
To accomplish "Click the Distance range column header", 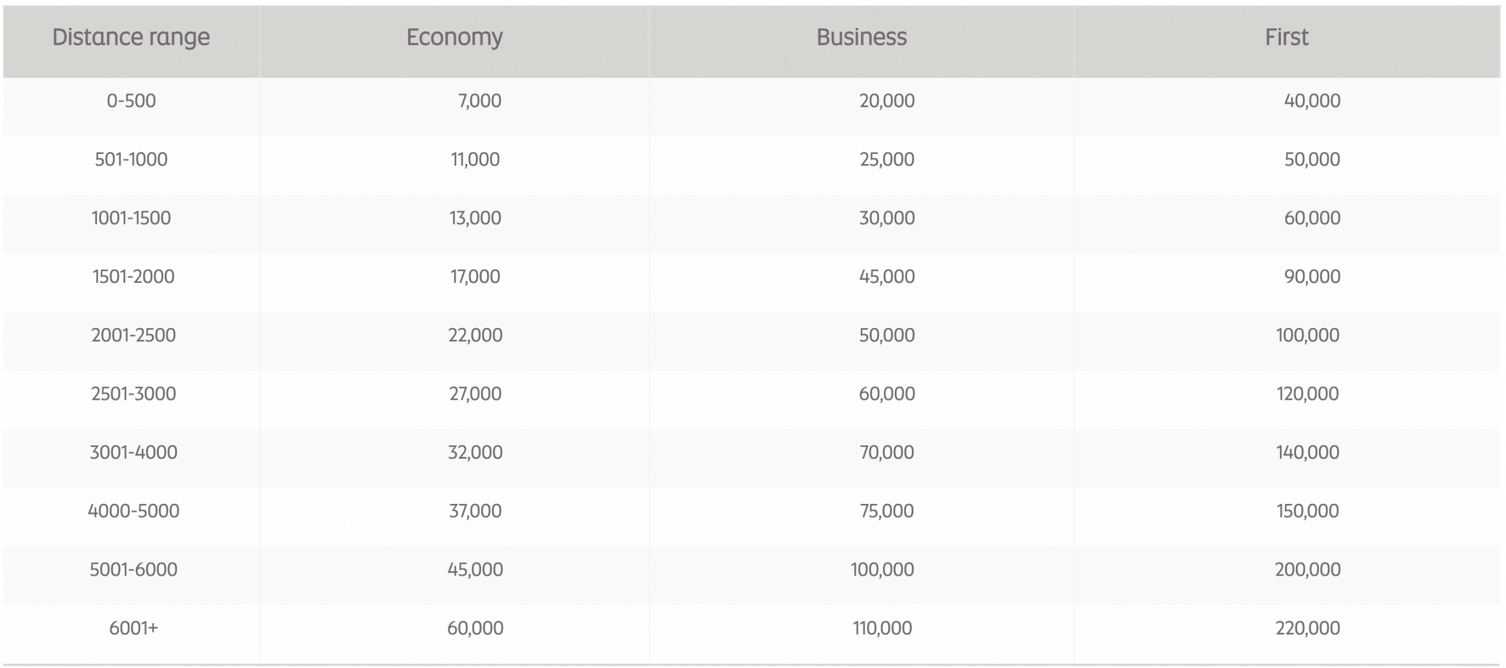I will pyautogui.click(x=131, y=38).
